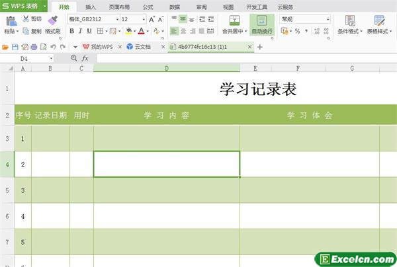
Task: Open Table Styles (表格样式) menu
Action: point(379,24)
